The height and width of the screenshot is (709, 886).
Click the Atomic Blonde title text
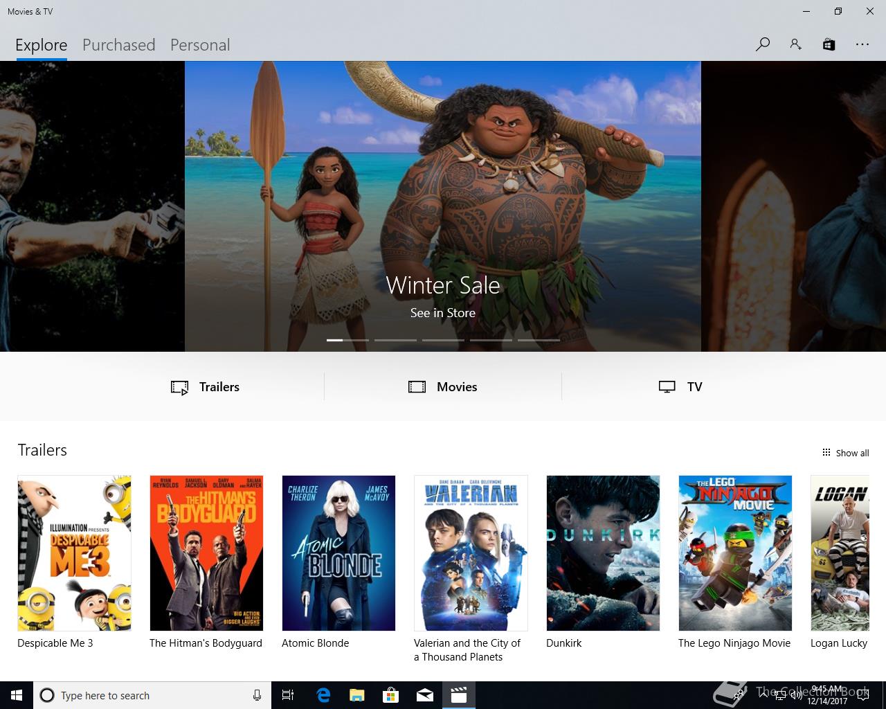click(x=316, y=643)
